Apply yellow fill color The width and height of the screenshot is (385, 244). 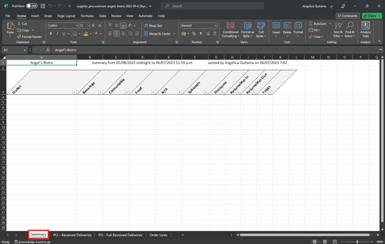pyautogui.click(x=86, y=33)
